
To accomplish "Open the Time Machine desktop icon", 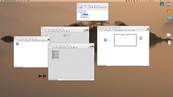I will point(162,4).
